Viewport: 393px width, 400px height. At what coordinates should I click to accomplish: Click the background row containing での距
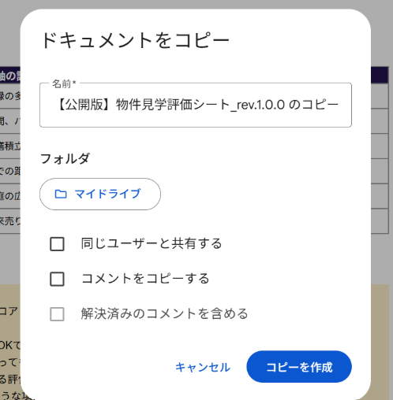(x=10, y=171)
